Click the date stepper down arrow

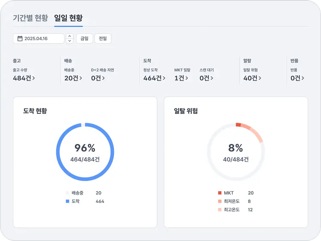70,41
